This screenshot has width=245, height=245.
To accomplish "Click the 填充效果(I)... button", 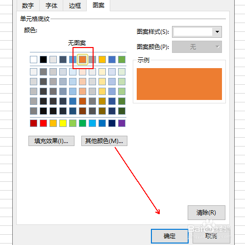I will [x=51, y=141].
